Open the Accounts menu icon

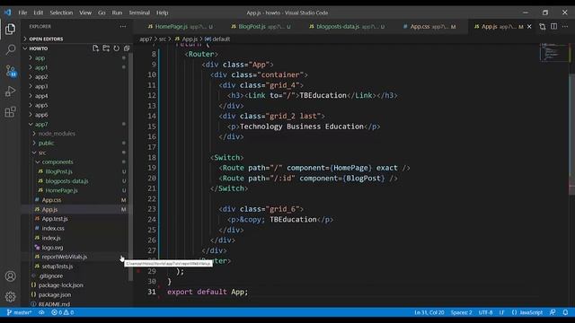click(x=10, y=276)
